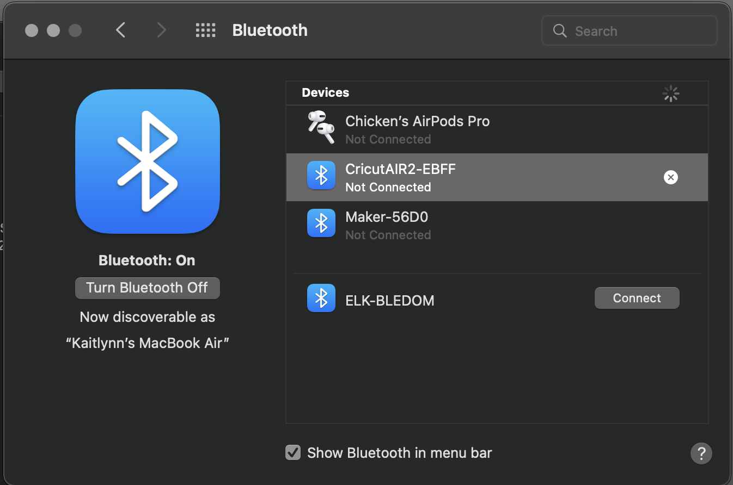Remove the CricutAIR2-EBFF device with the X
This screenshot has height=485, width=733.
670,177
